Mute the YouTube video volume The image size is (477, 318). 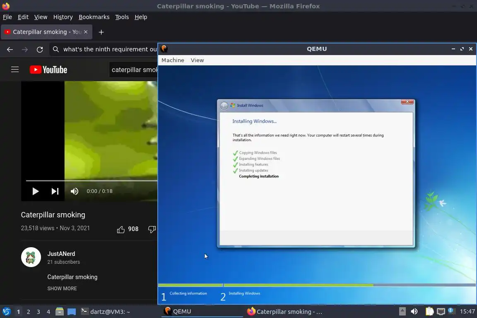74,191
